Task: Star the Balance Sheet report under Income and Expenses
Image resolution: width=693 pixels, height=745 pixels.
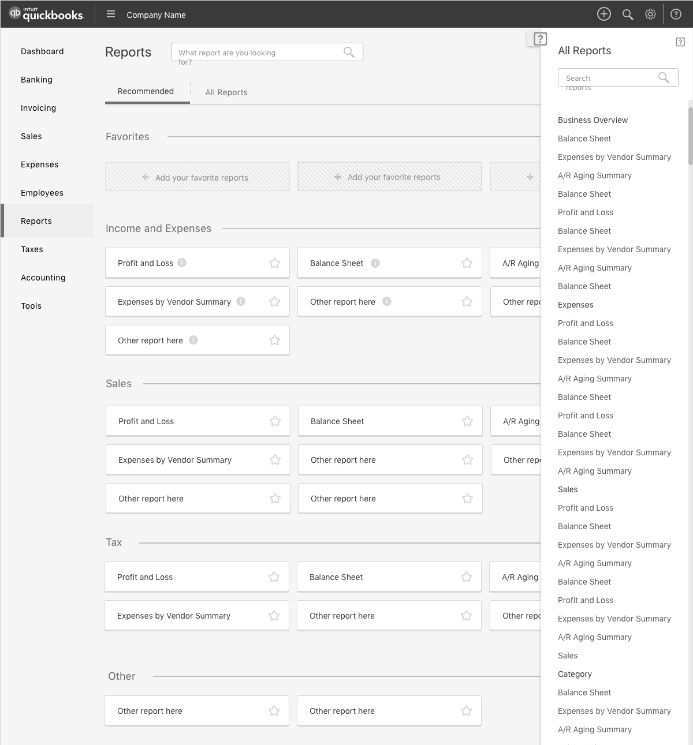Action: coord(467,263)
